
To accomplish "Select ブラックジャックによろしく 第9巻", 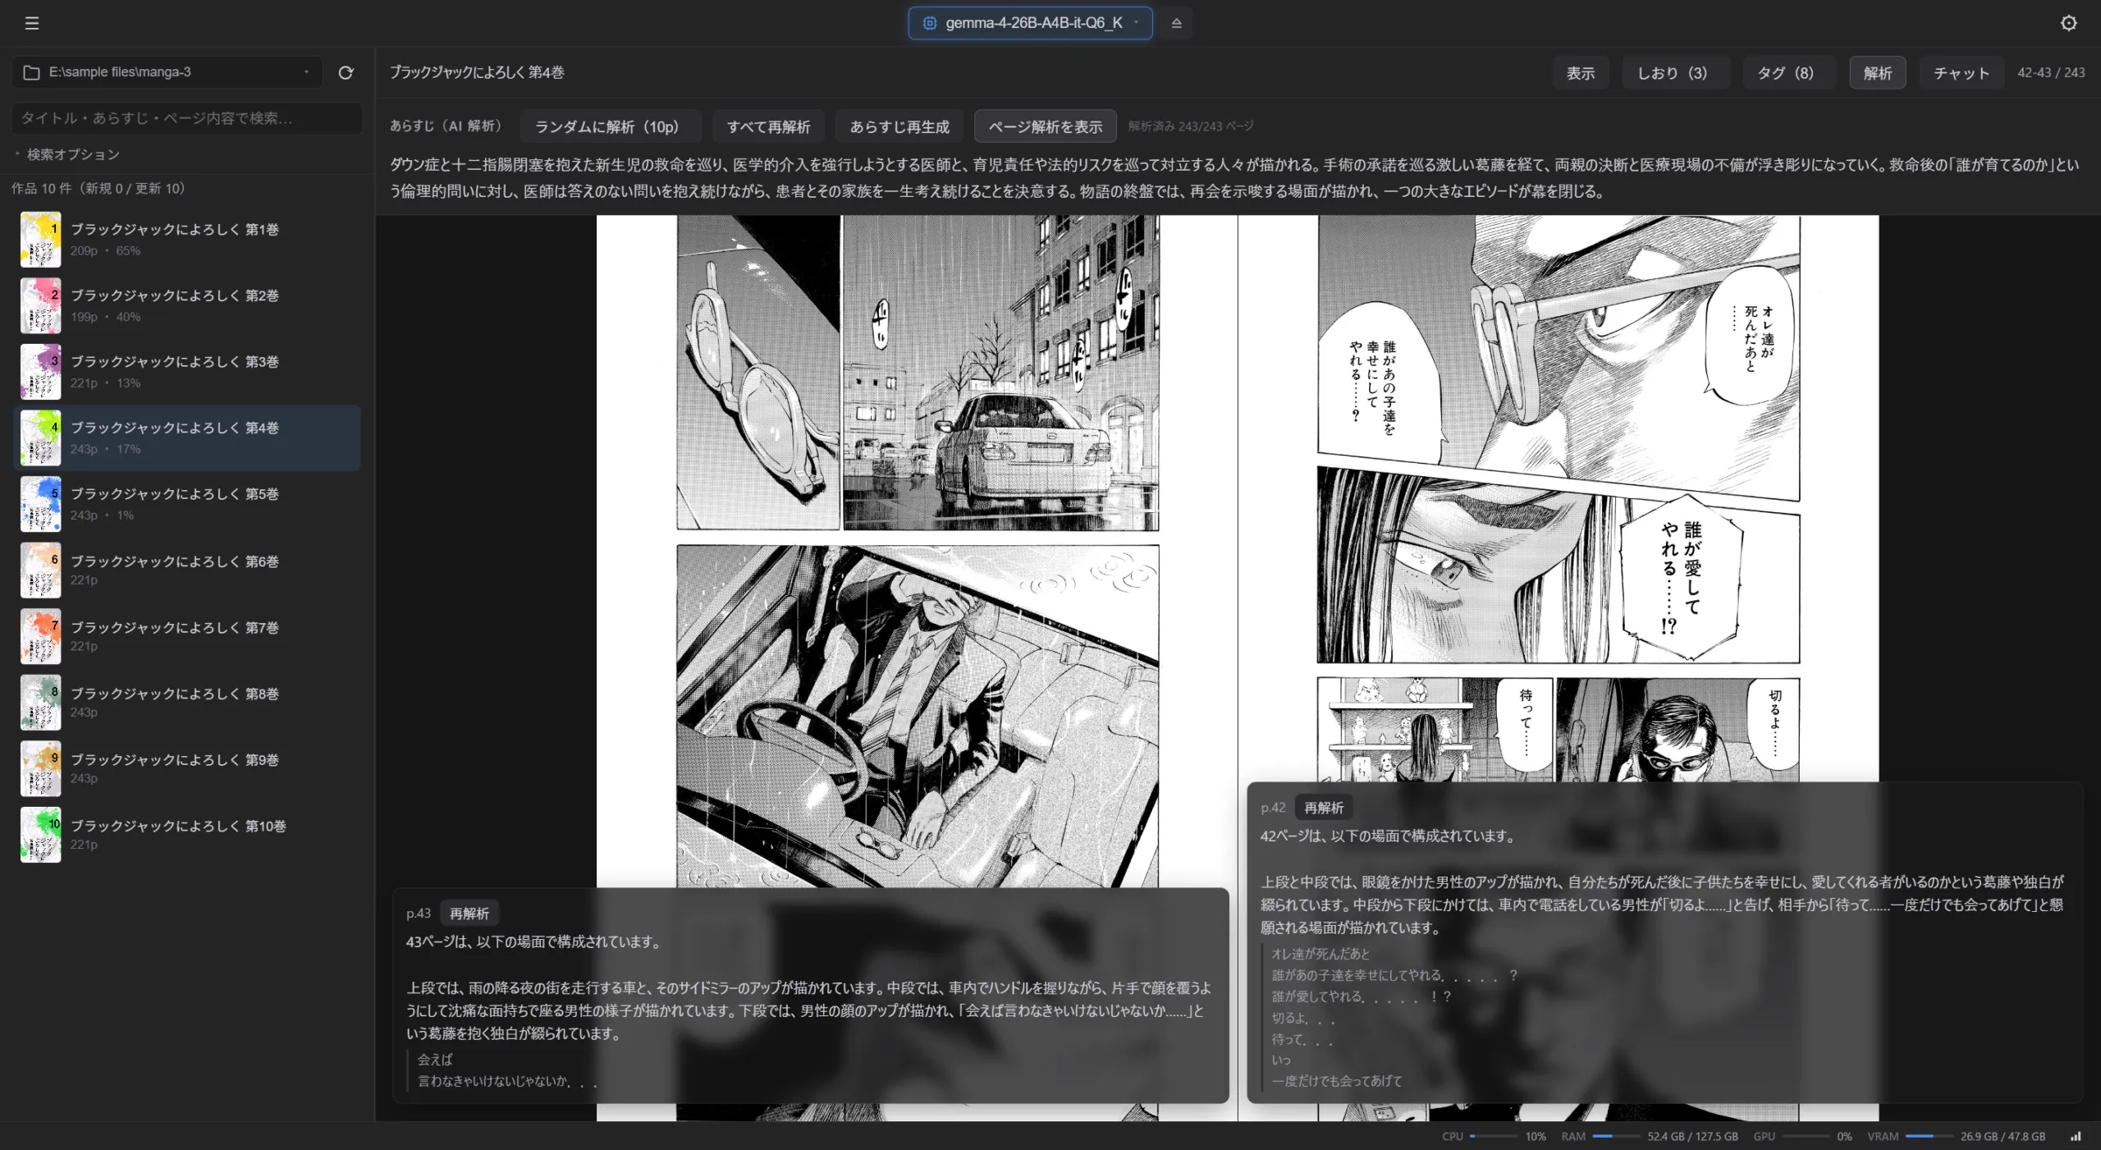I will tap(187, 769).
